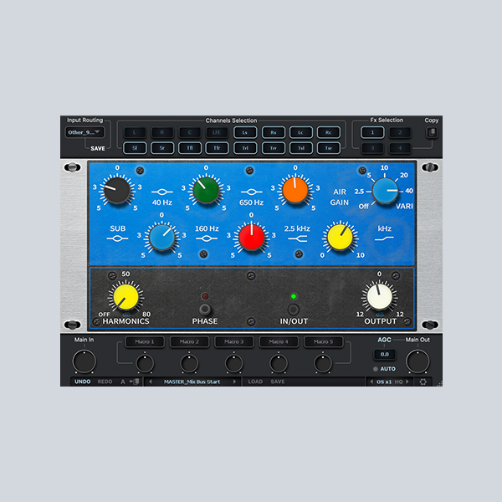
Task: Open the MASTER_Mix Bus Start preset menu
Action: tap(192, 382)
